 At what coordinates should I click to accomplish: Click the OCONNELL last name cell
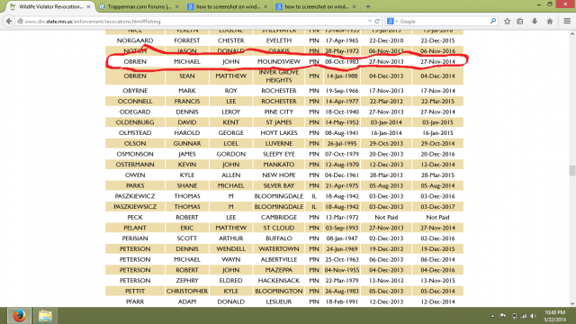pos(135,101)
